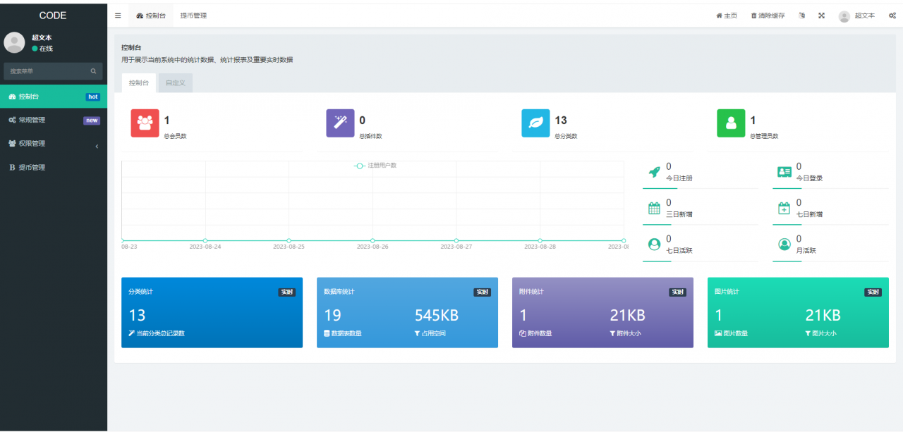Click the 搜索菜单 search input field

point(47,71)
